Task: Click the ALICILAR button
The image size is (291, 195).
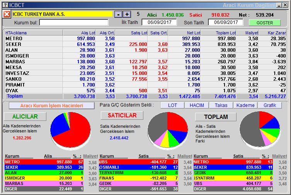Action: 25,116
